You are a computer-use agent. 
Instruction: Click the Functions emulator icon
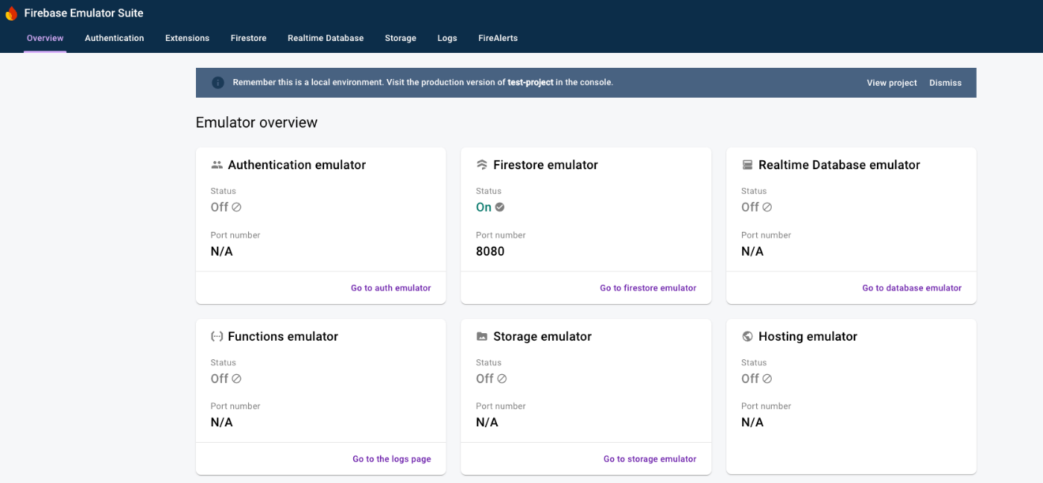217,336
